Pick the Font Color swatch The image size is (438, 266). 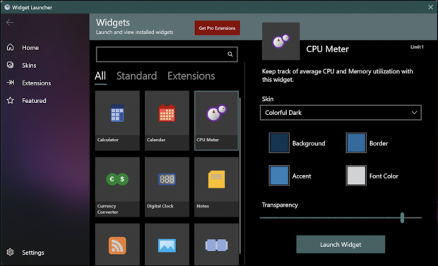coord(356,176)
